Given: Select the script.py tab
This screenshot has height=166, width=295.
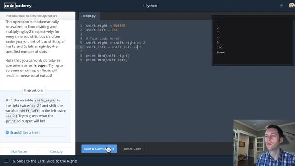Looking at the screenshot, I should click(x=89, y=16).
